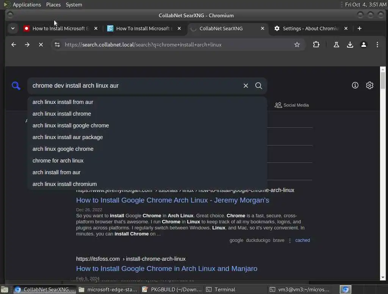
Task: Click the page vertical scrollbar thumb
Action: 383,80
